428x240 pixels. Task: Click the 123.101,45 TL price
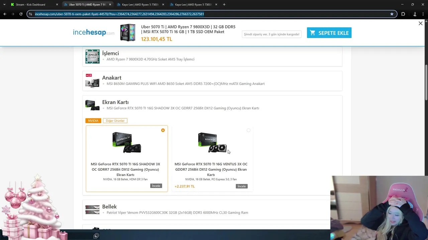156,39
